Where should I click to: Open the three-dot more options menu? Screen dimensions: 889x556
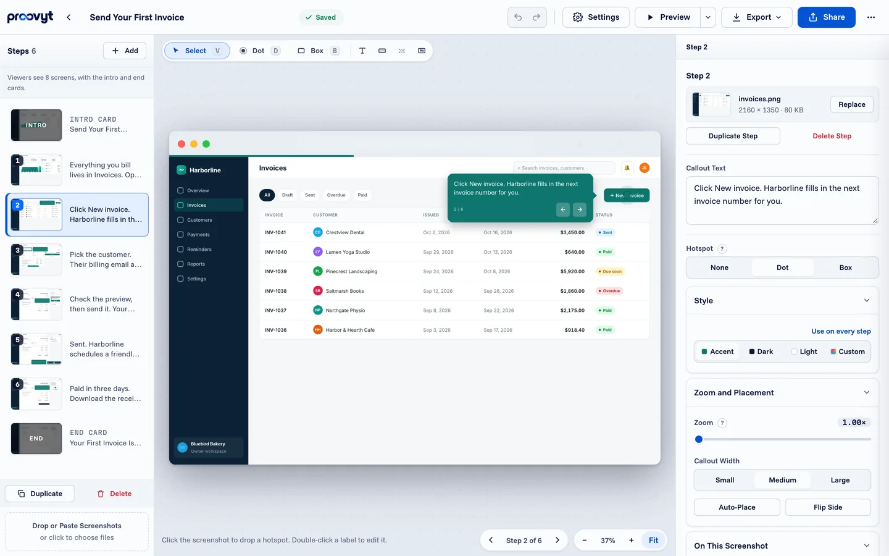click(x=871, y=17)
